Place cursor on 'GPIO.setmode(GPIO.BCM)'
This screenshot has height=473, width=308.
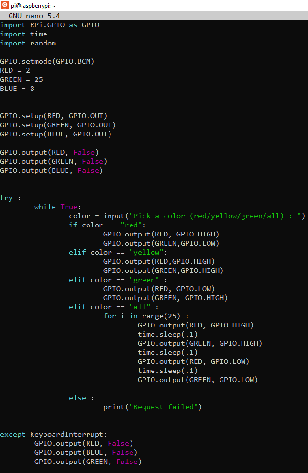[x=47, y=62]
